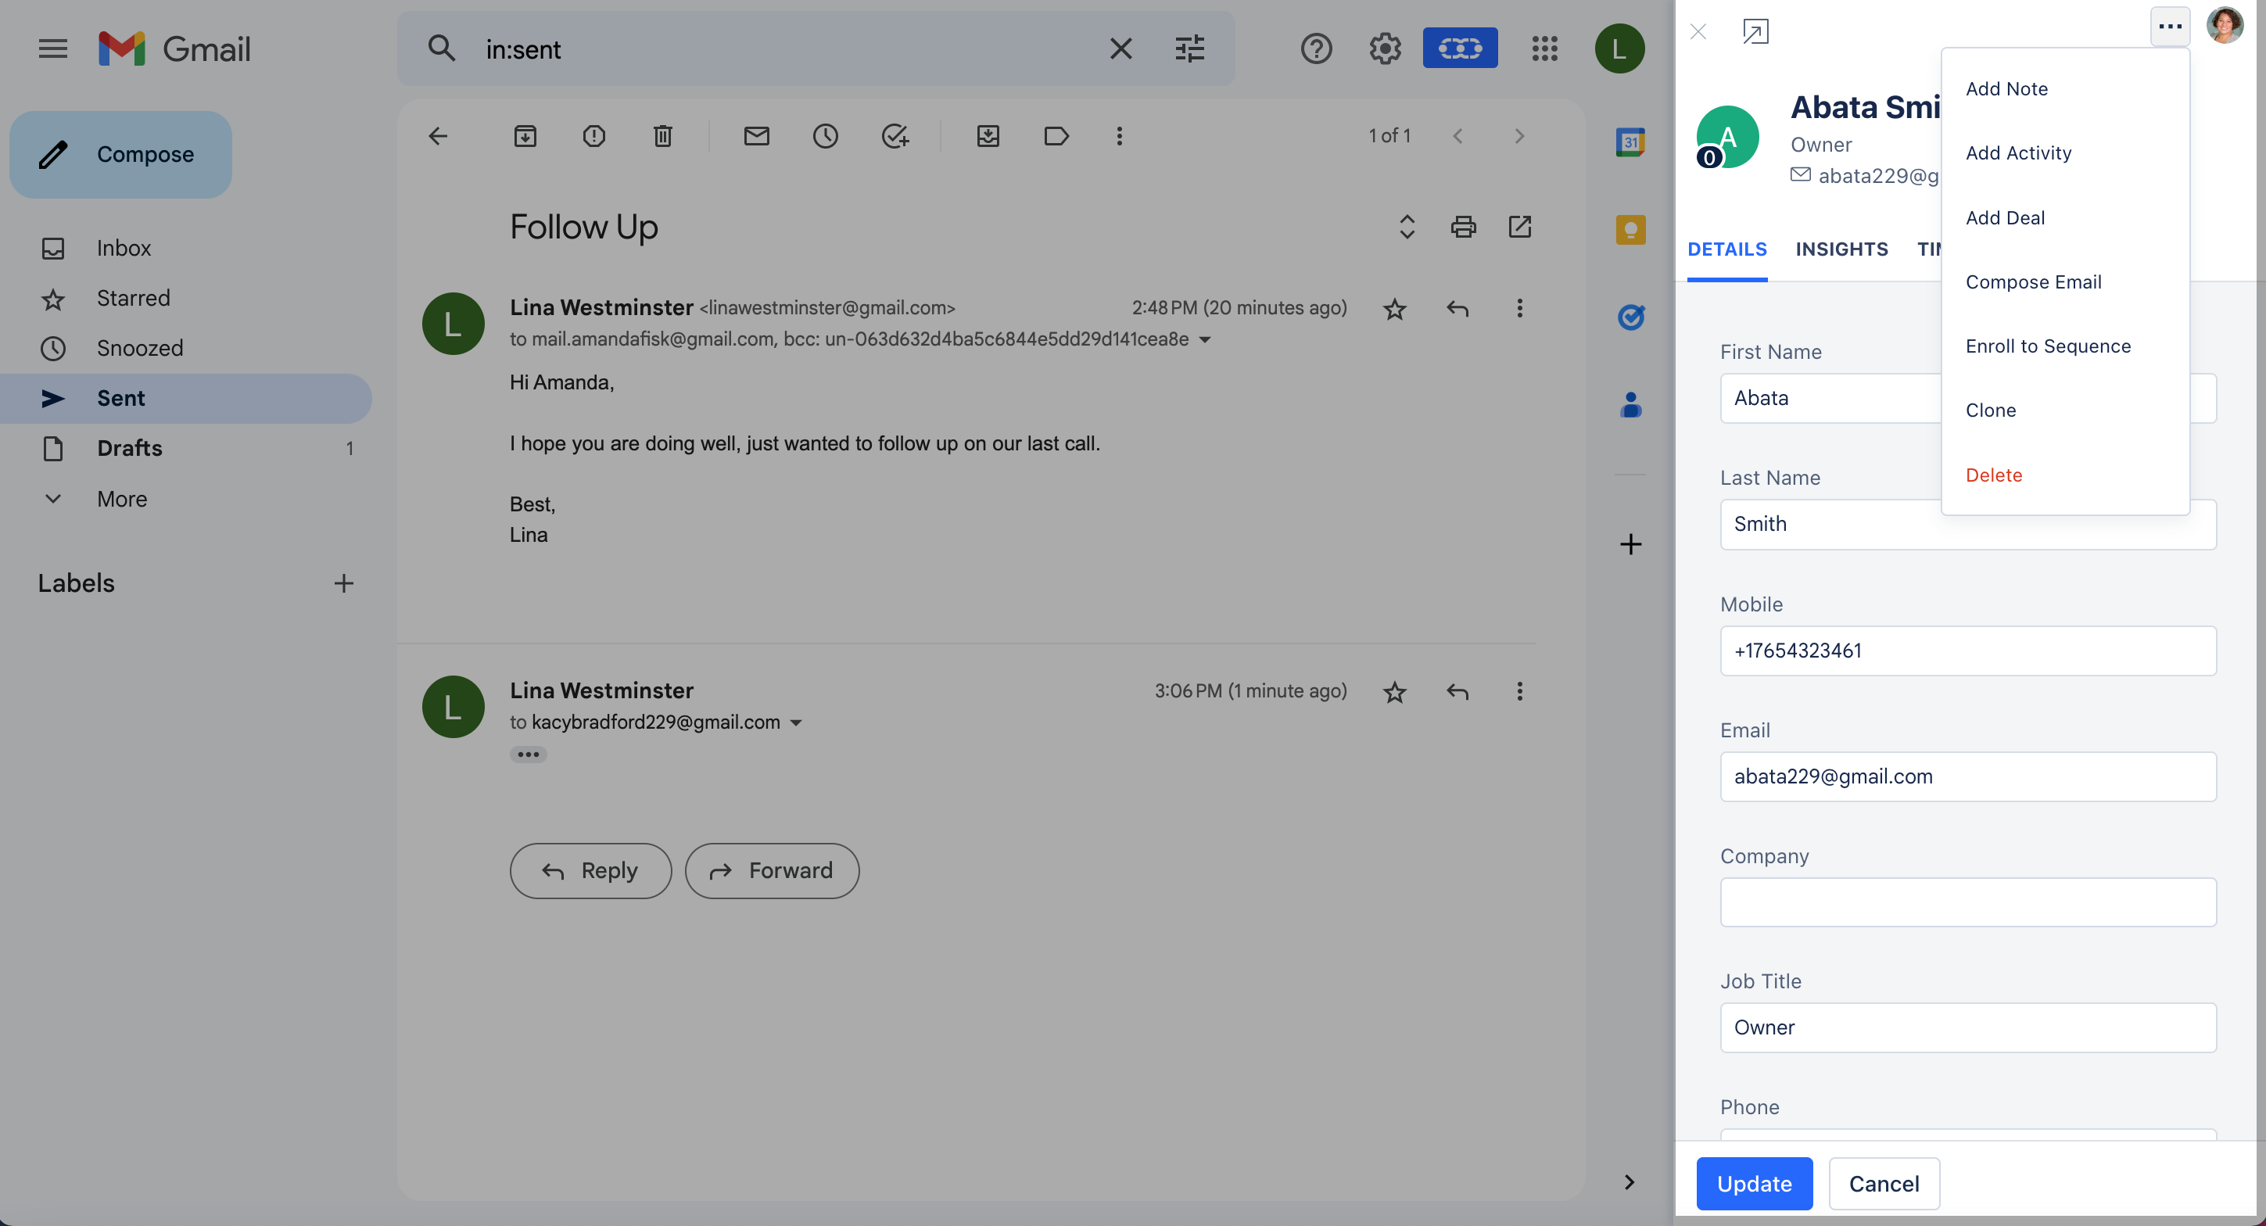Expand the More section in sidebar
Viewport: 2266px width, 1226px height.
(121, 499)
